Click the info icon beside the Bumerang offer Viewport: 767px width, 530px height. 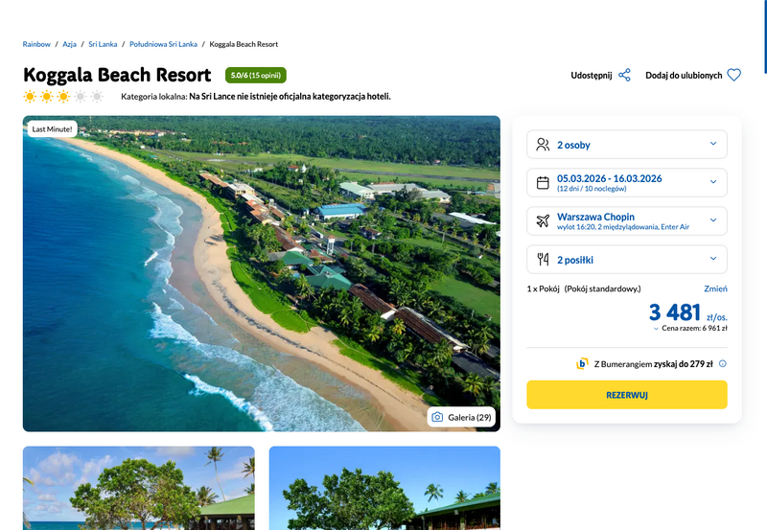point(723,364)
